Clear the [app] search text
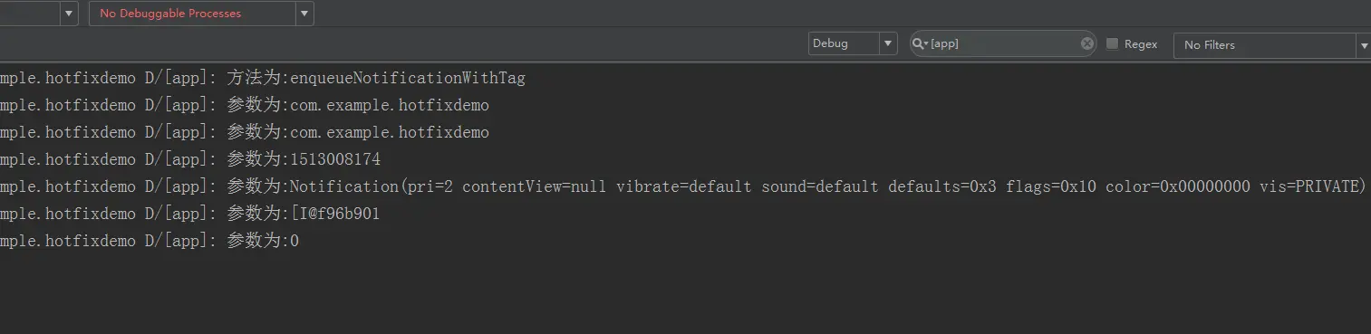Viewport: 1371px width, 334px height. 1087,43
